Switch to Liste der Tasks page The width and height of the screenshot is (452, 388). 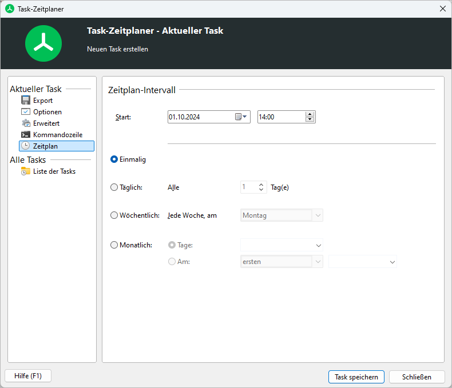54,171
